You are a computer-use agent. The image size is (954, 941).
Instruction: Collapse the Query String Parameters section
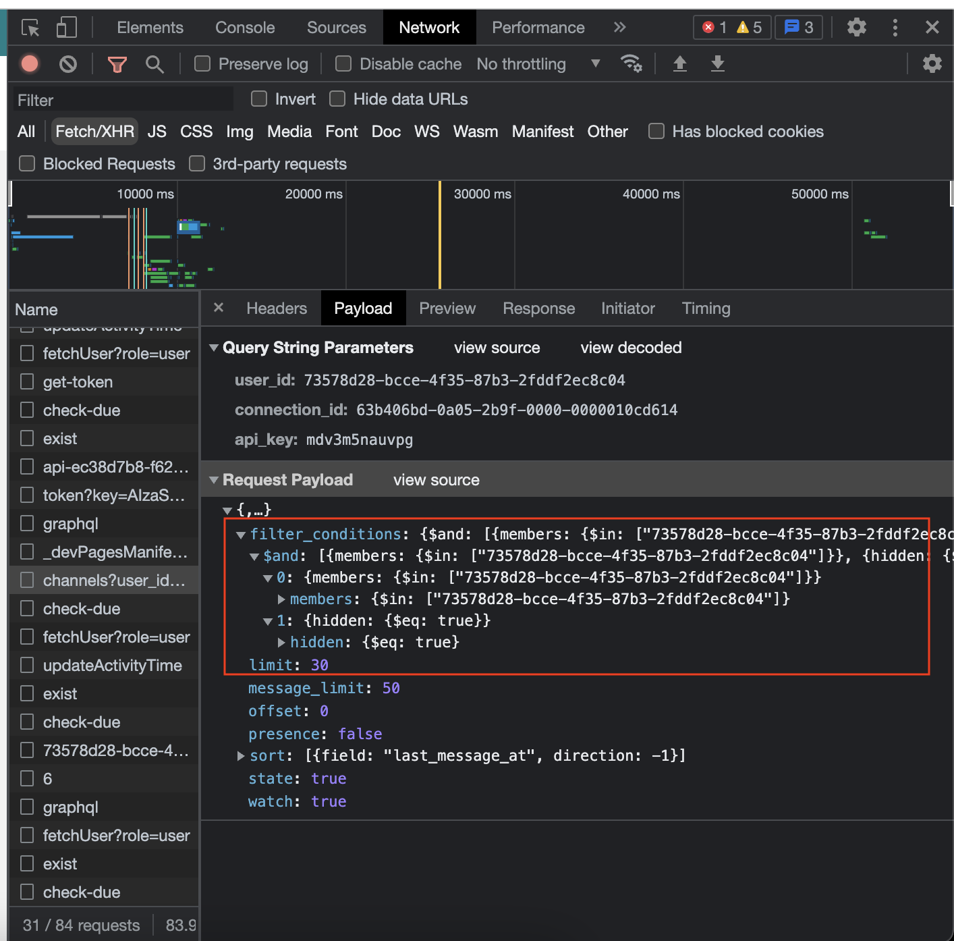coord(214,348)
